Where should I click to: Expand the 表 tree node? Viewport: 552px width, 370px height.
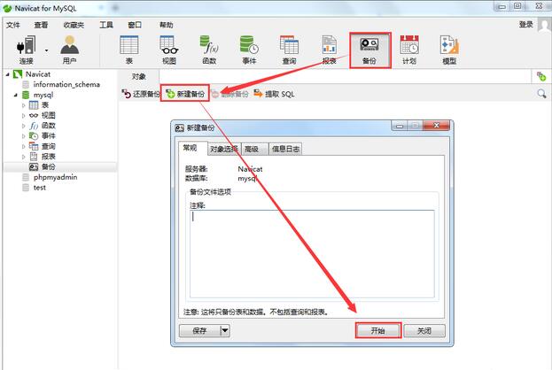(24, 105)
